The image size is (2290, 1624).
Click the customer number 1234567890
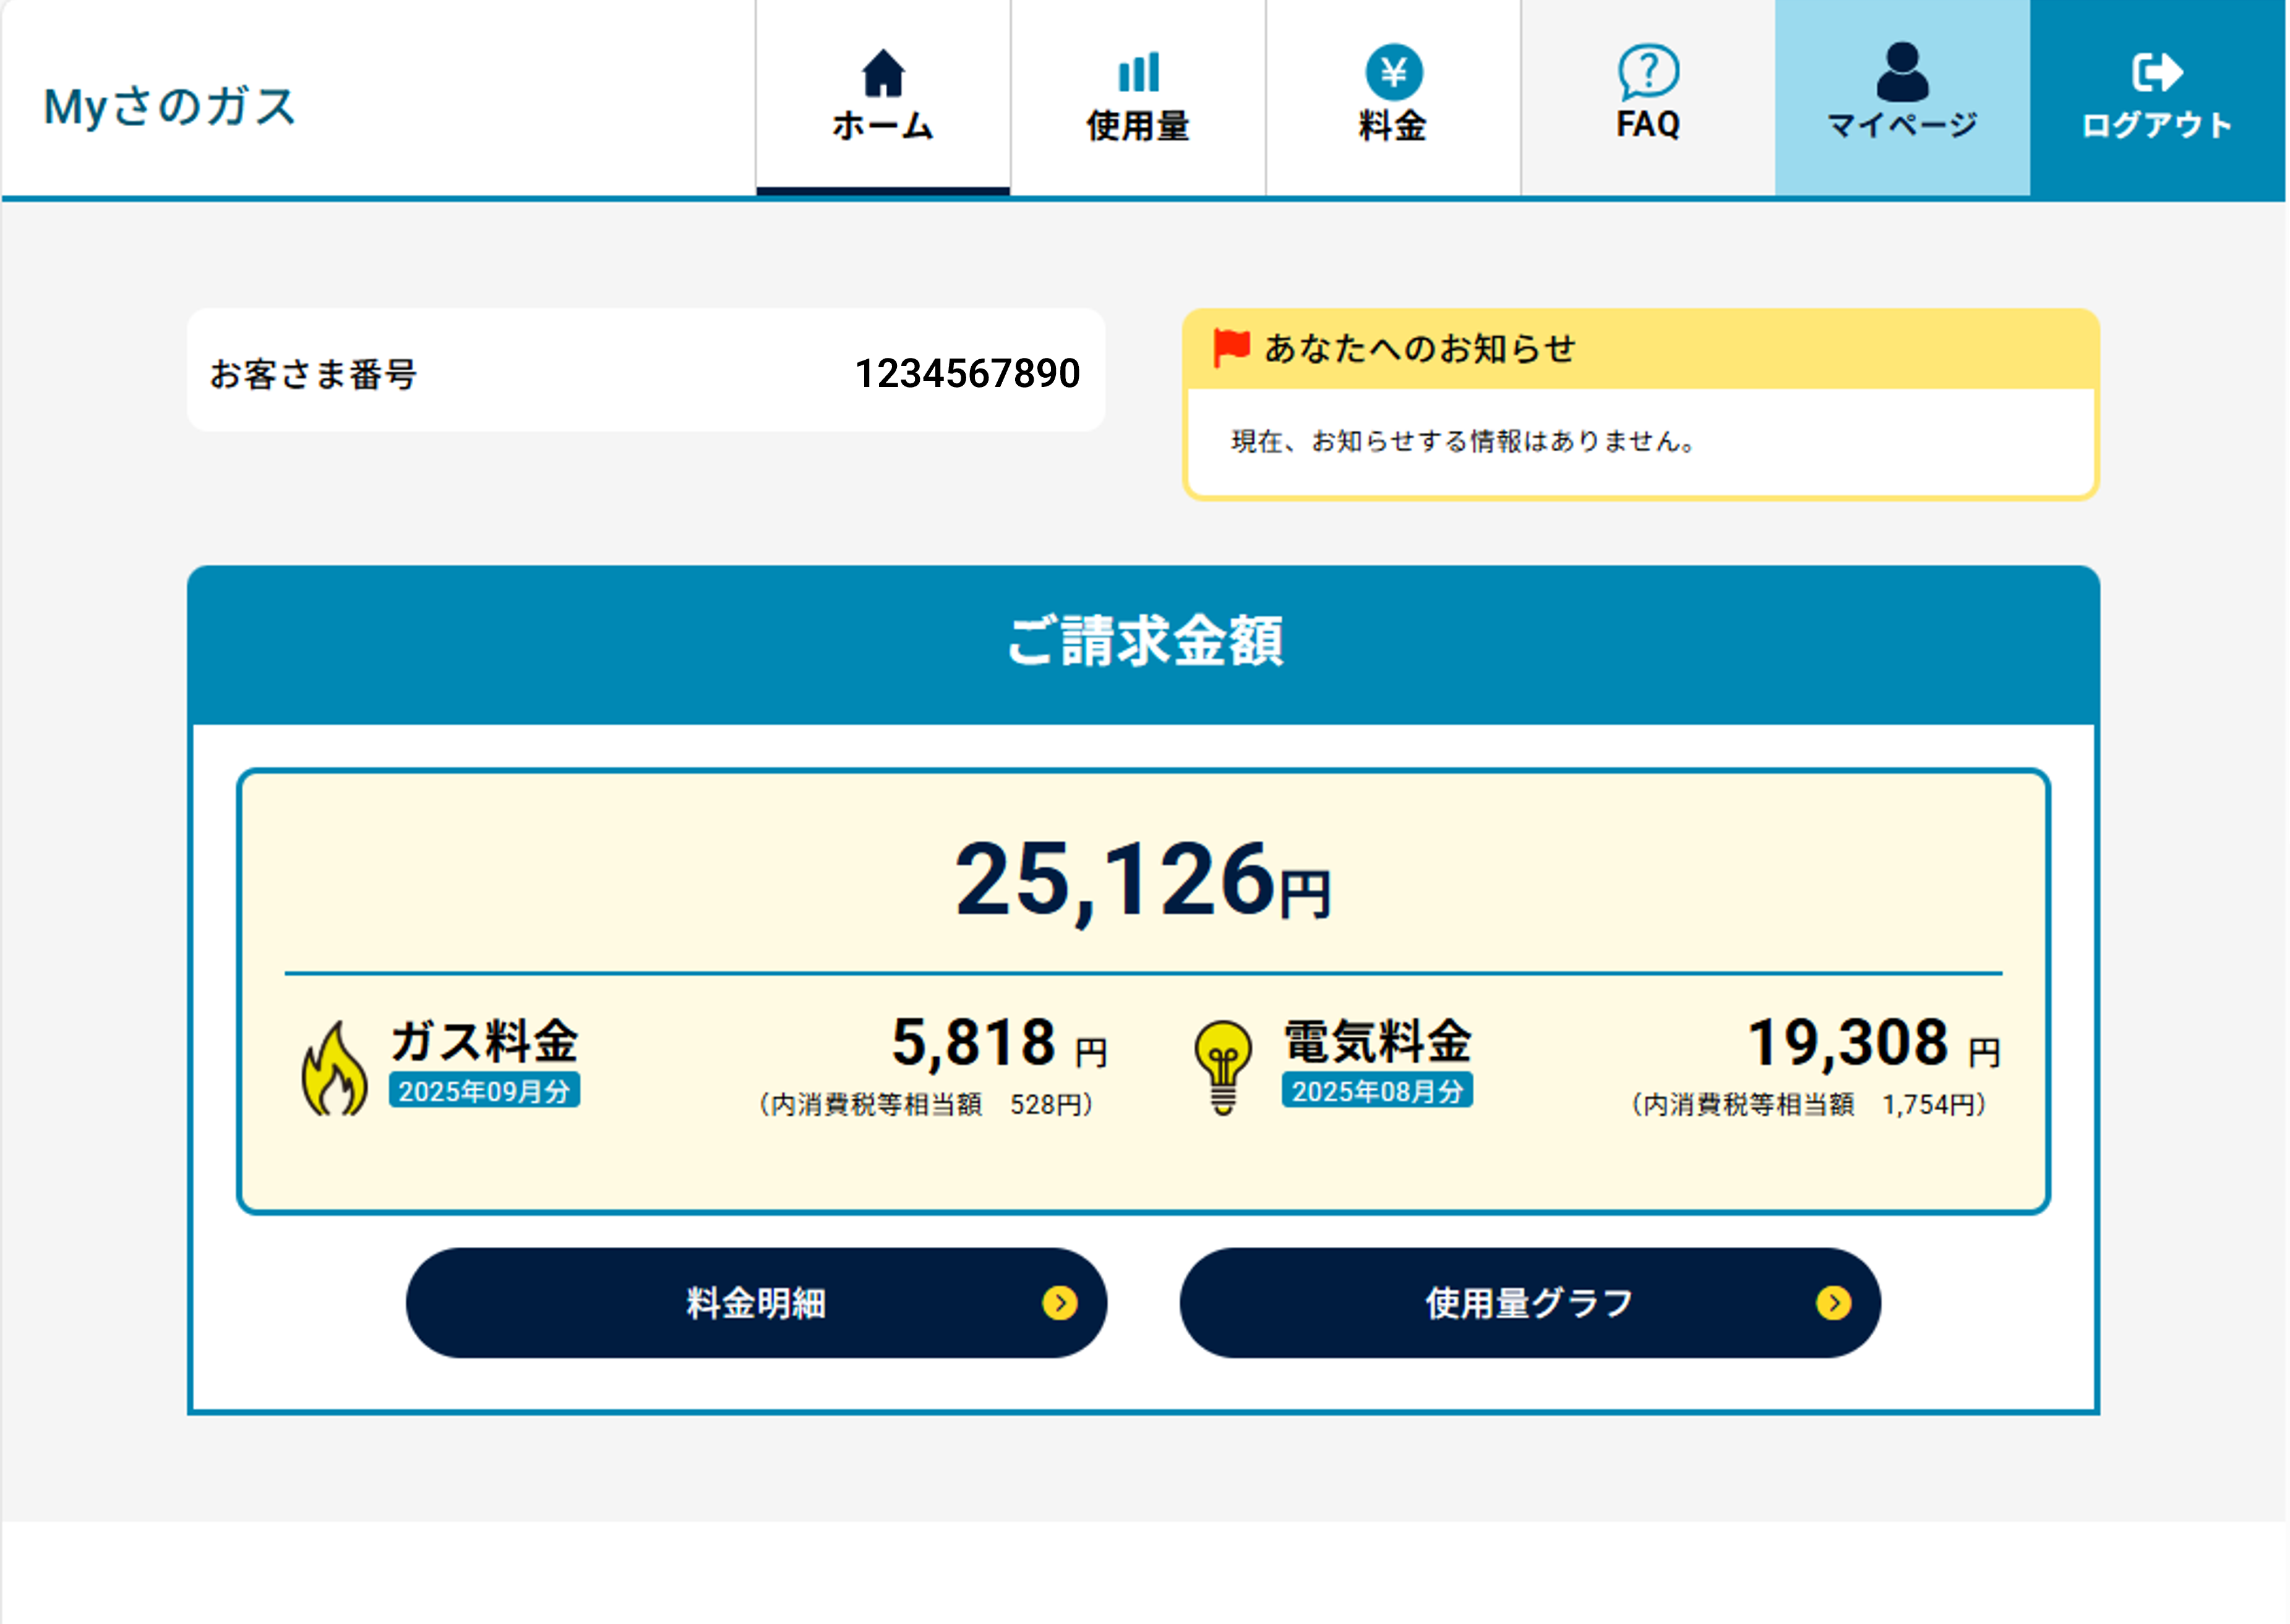point(966,373)
